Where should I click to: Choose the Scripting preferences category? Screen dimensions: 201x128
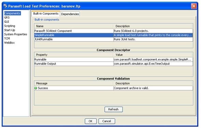coord(10,26)
